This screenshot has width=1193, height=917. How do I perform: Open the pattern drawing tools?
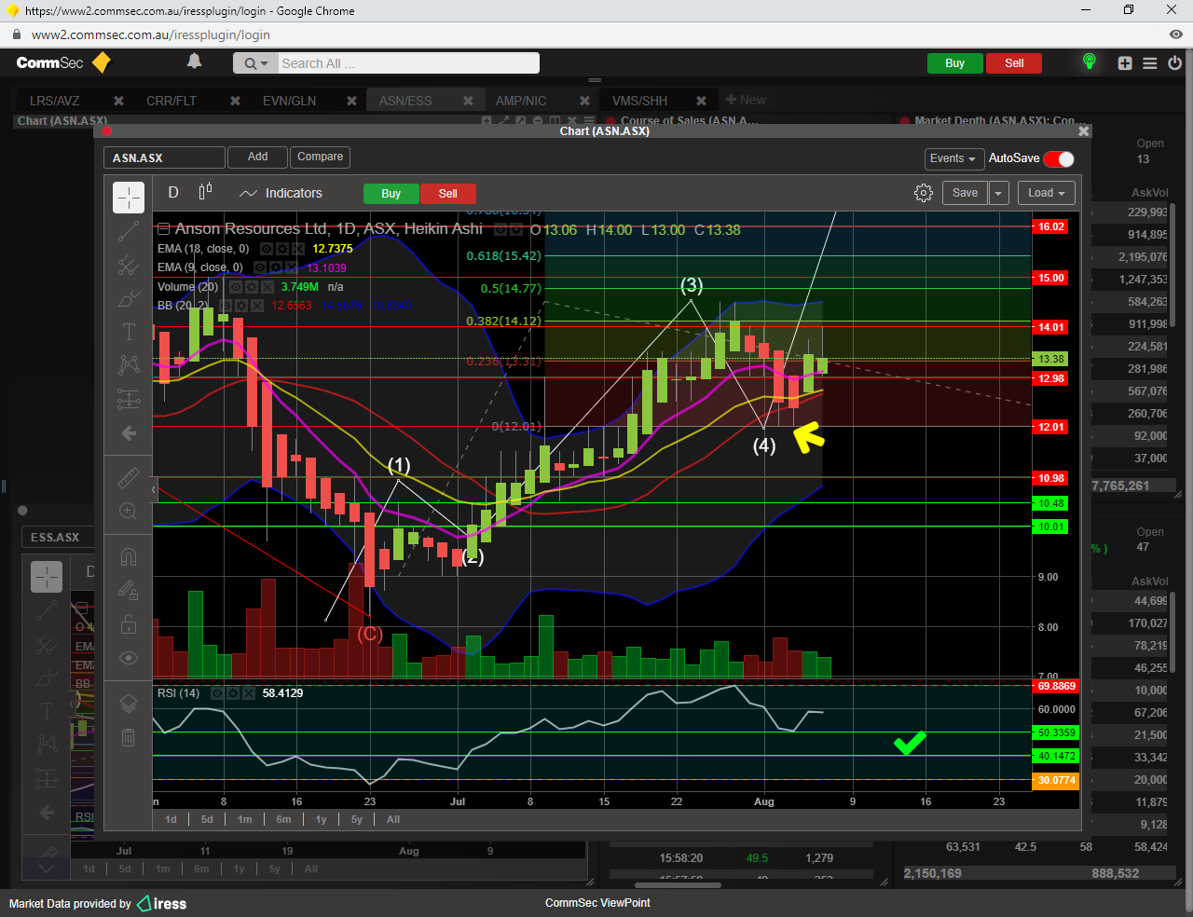tap(129, 365)
